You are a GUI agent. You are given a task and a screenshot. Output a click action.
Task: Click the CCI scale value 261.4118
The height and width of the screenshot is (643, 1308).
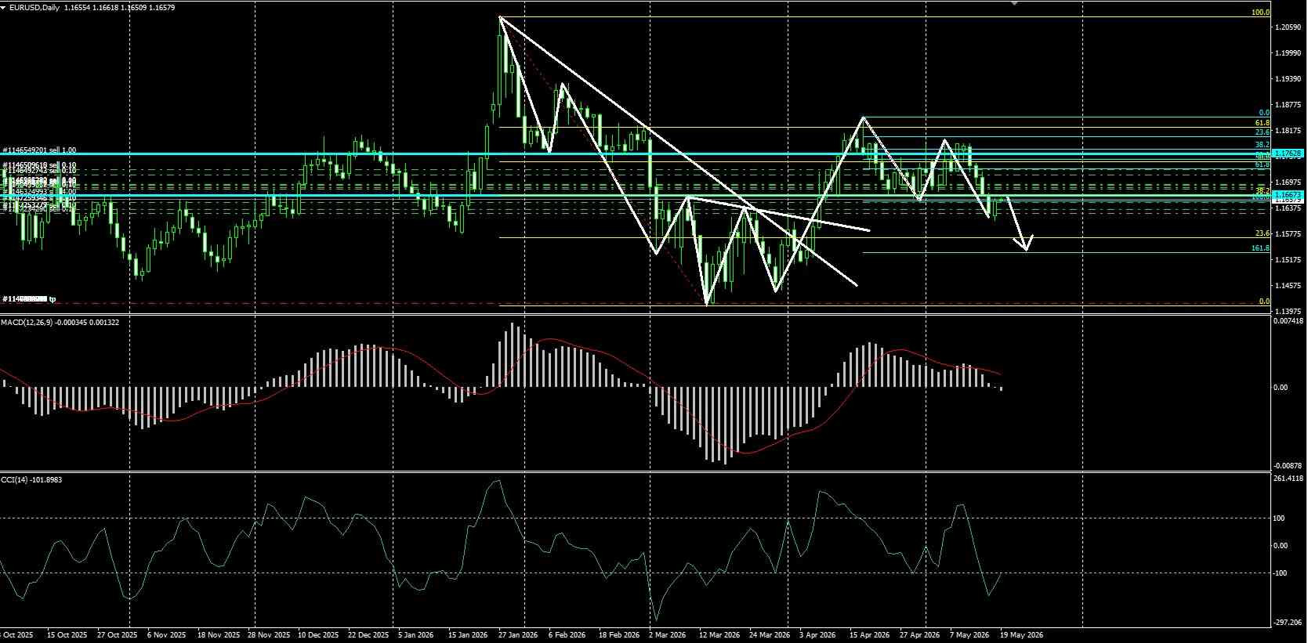point(1290,479)
